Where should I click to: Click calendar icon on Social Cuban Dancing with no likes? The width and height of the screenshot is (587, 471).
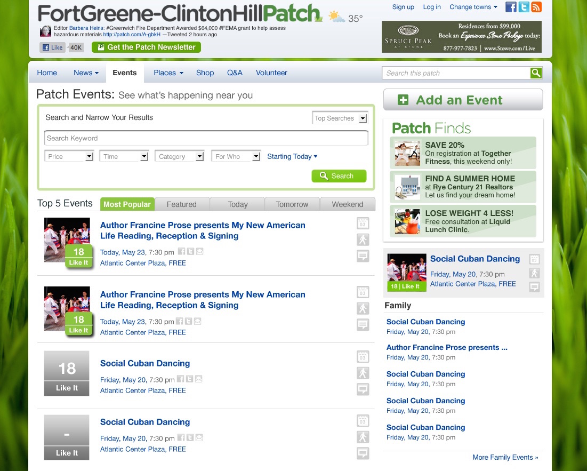(x=363, y=421)
